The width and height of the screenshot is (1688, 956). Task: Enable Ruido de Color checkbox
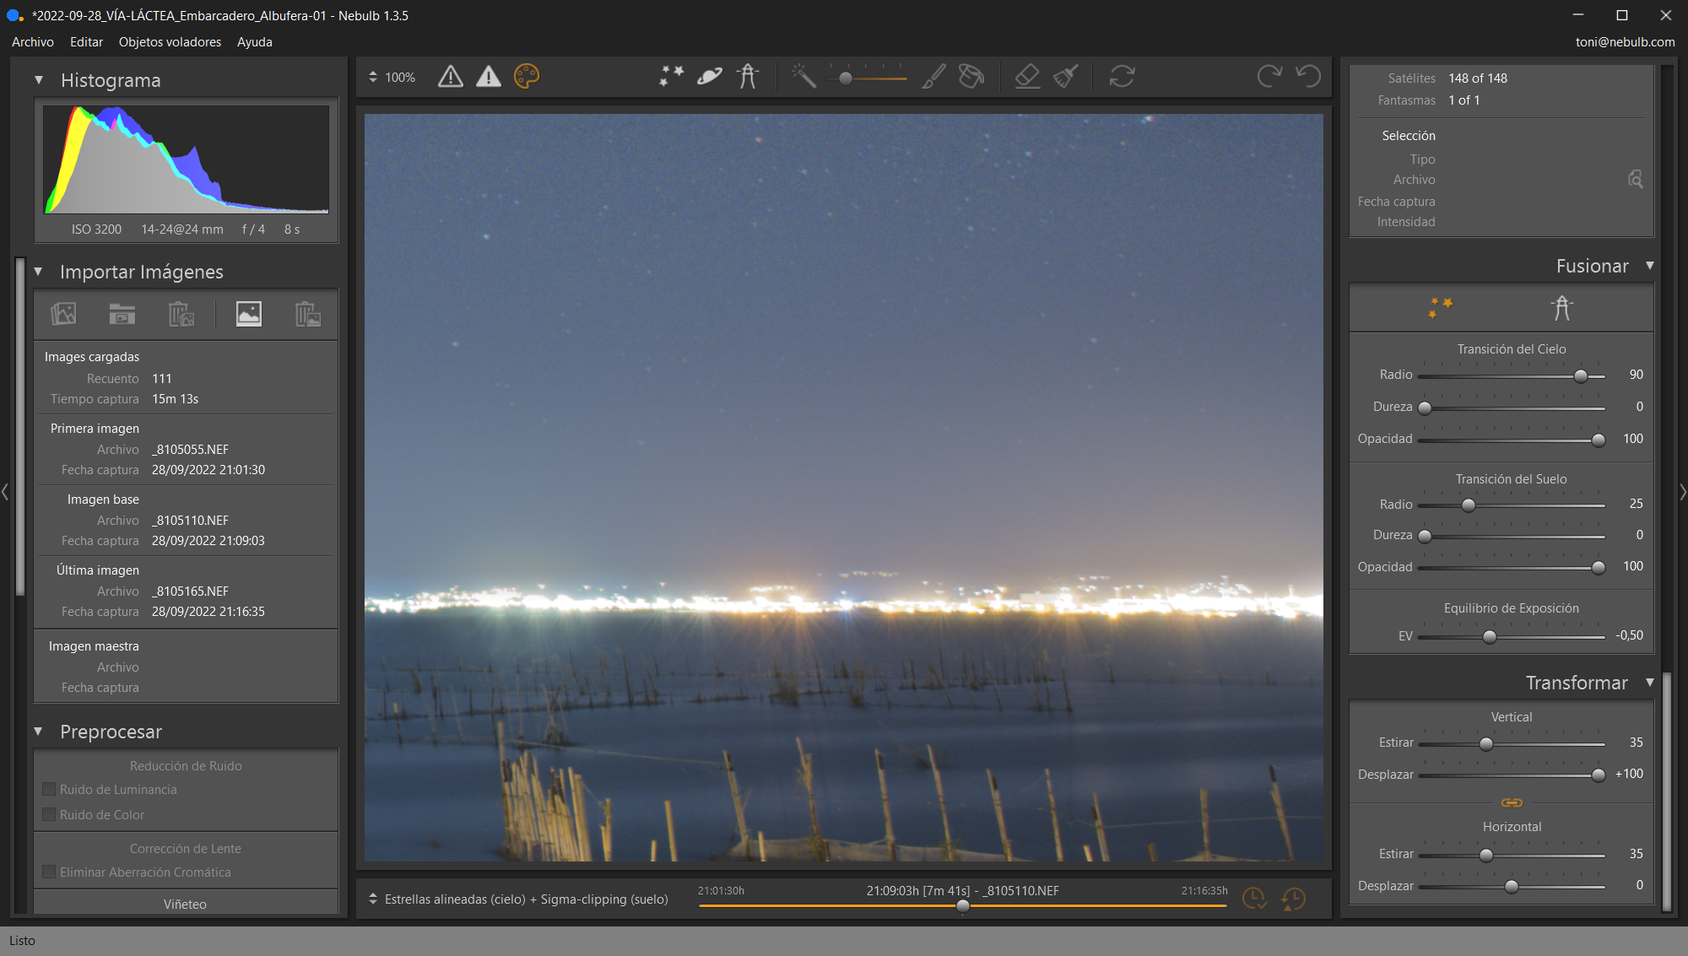pyautogui.click(x=49, y=815)
